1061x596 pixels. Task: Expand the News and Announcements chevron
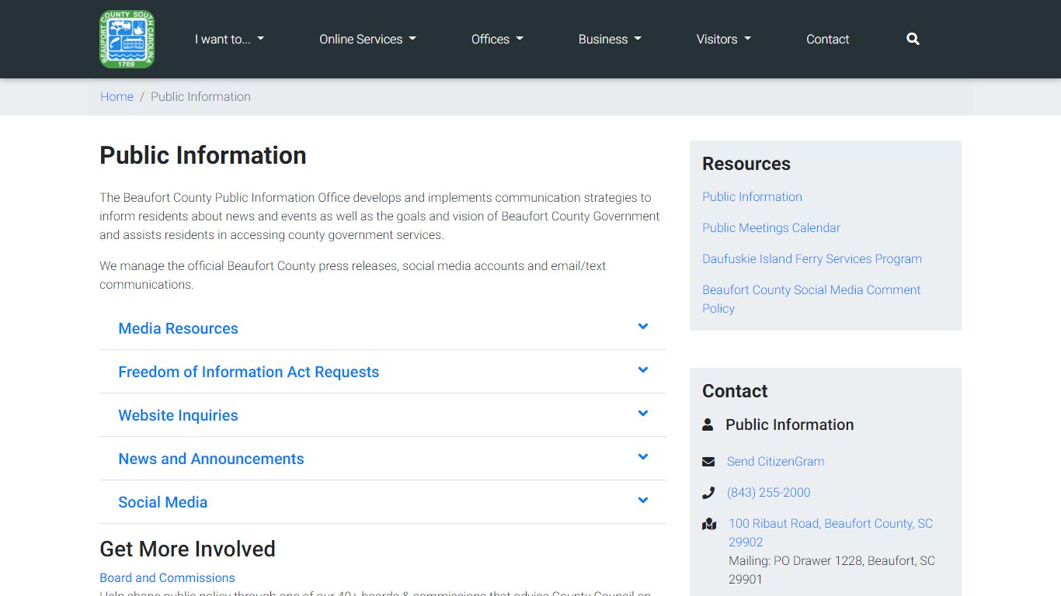(643, 457)
